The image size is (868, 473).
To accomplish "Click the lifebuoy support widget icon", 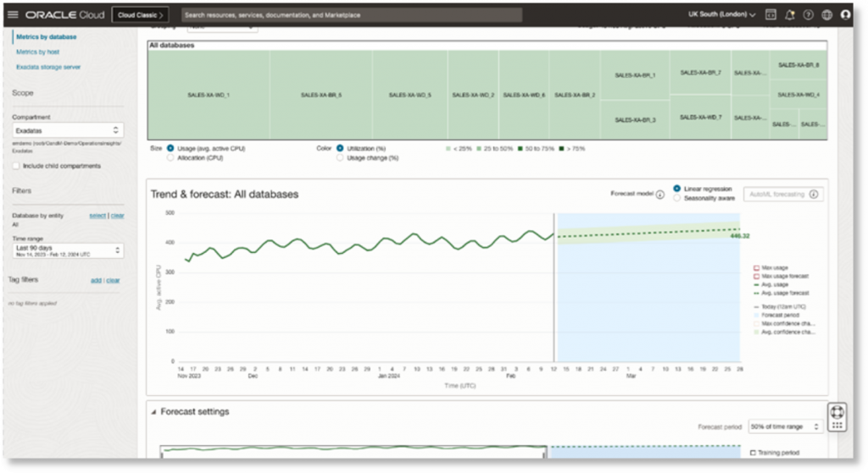I will (x=837, y=412).
